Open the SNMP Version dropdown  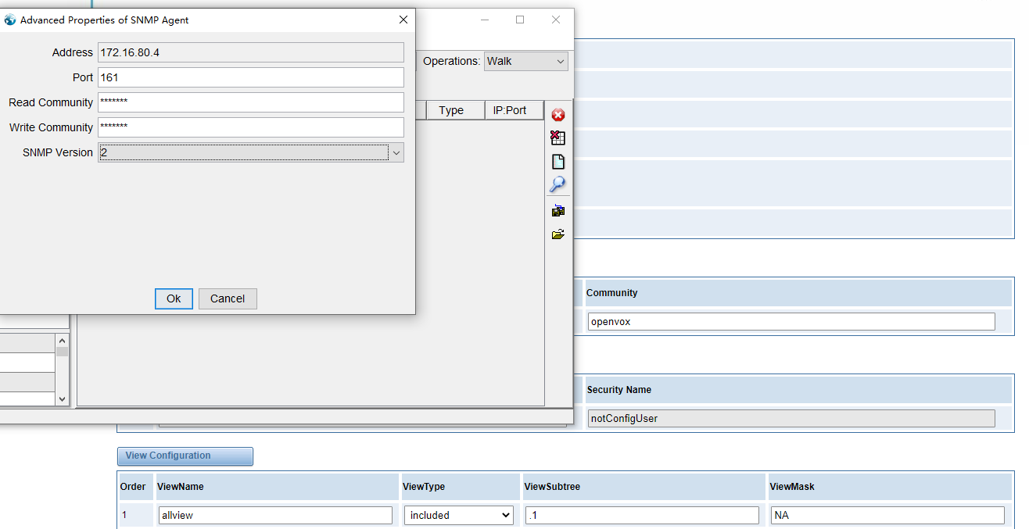pos(396,152)
